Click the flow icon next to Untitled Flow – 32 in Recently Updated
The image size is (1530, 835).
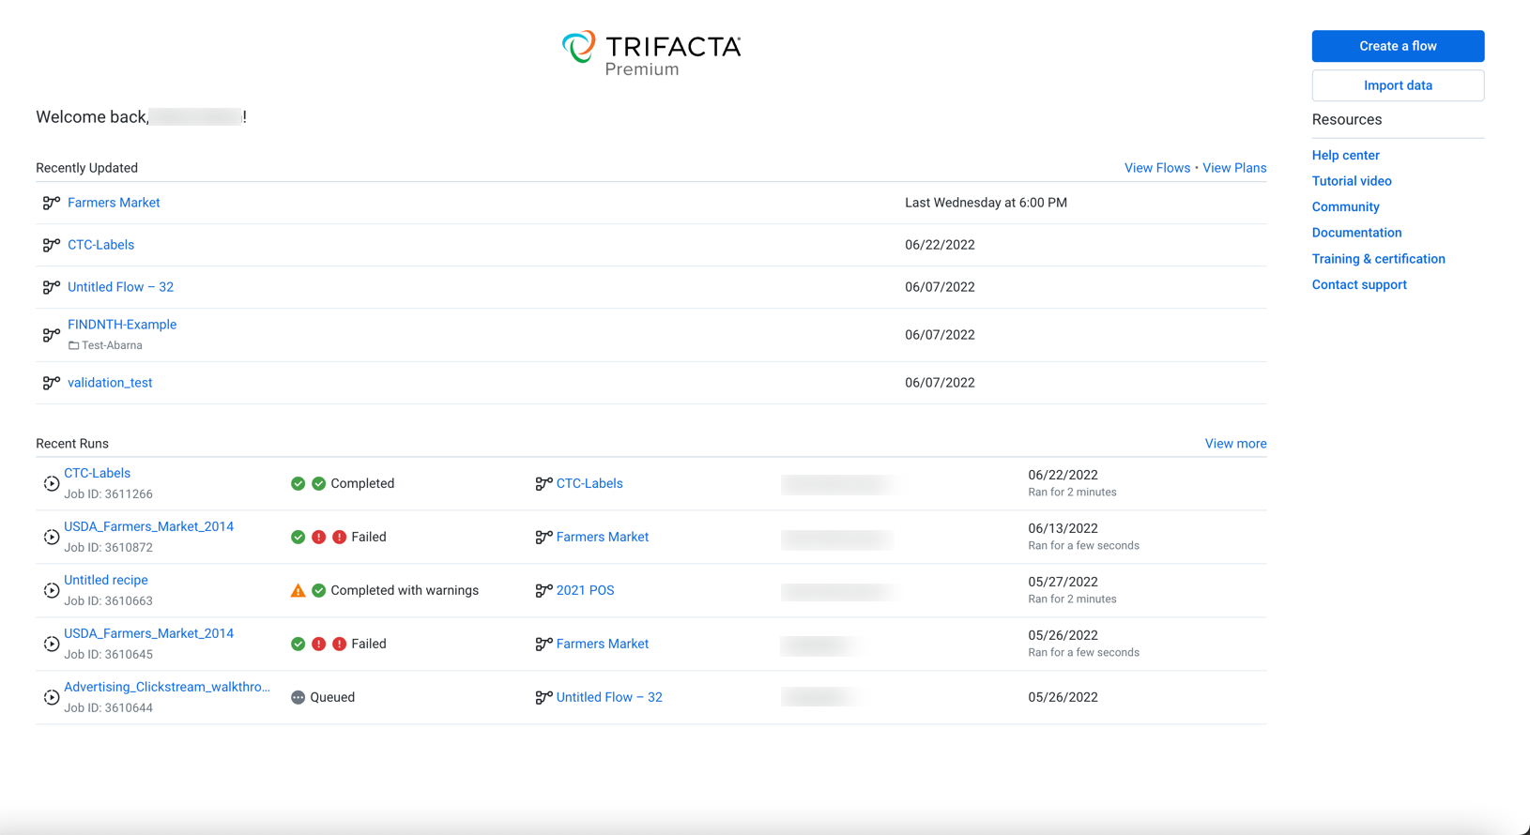(52, 287)
